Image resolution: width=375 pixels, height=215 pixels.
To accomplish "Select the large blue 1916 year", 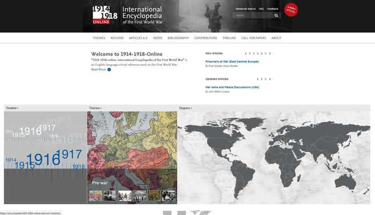I will coord(43,159).
